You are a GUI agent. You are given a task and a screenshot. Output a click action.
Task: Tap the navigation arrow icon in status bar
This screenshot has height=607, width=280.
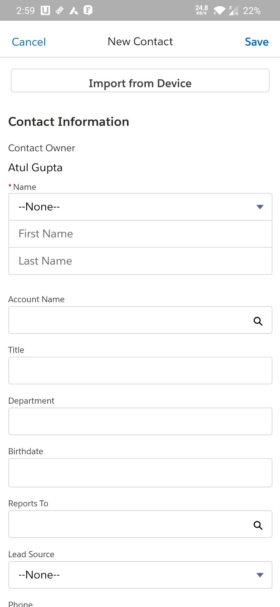coord(74,10)
